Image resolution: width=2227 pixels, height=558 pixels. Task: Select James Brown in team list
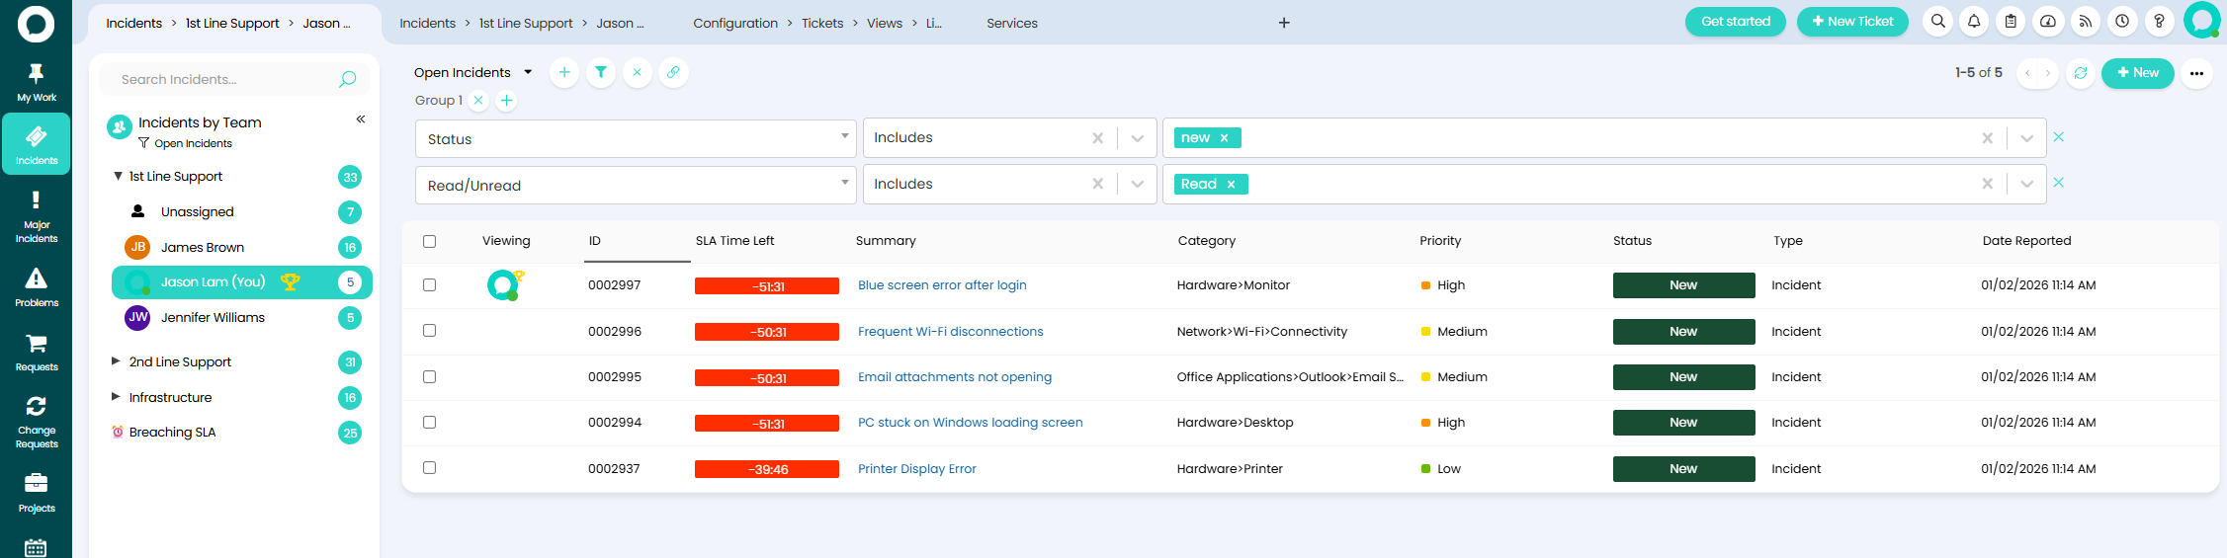[x=203, y=247]
